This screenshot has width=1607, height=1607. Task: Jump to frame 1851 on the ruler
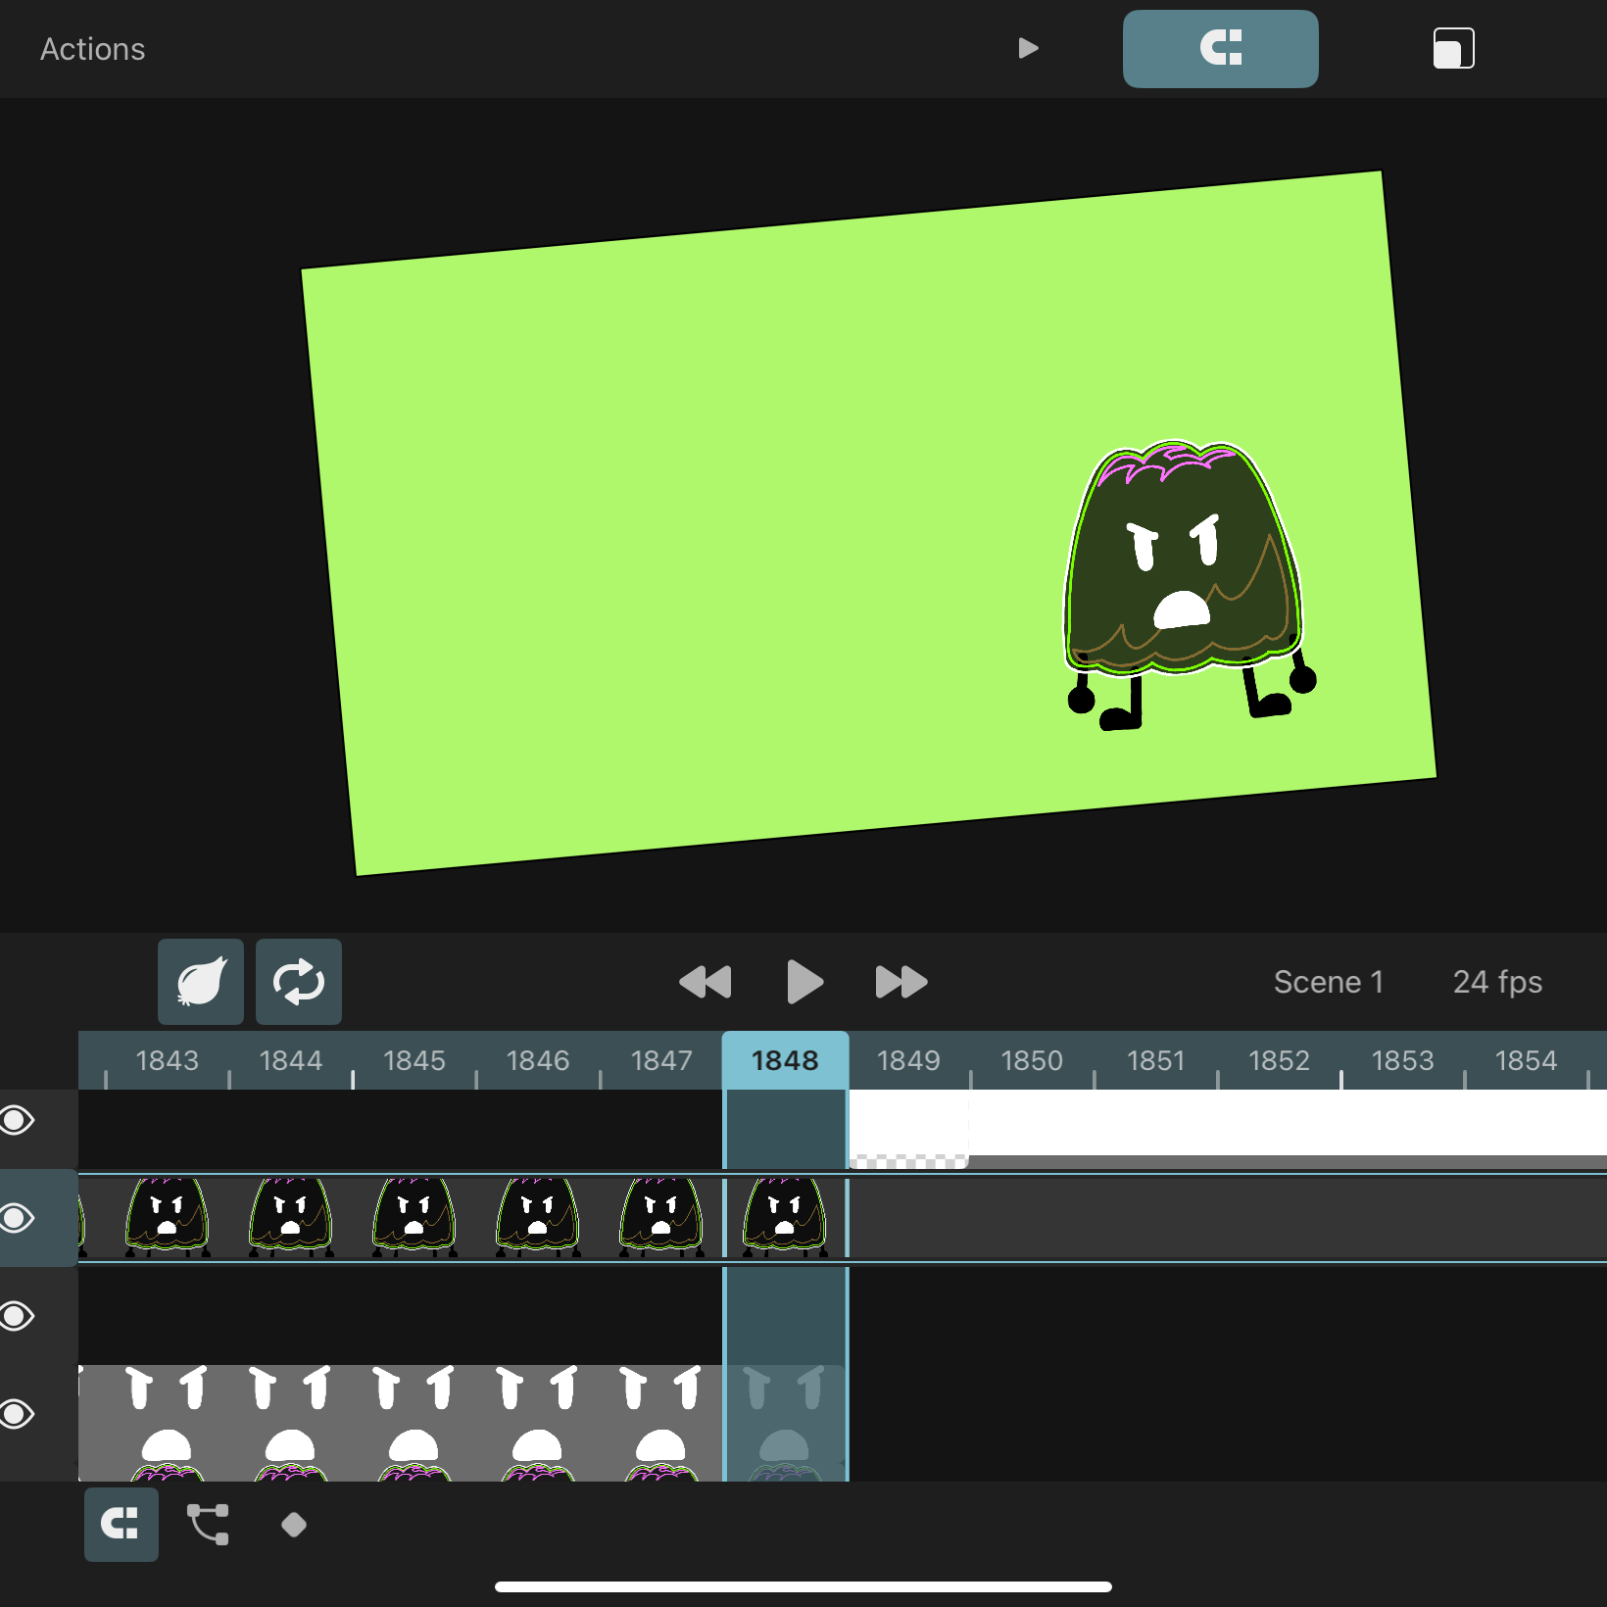pyautogui.click(x=1156, y=1060)
